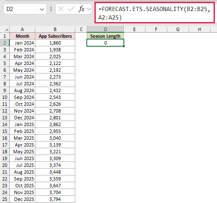Open the Name Box dropdown arrow
Screen dimensions: 217x203
[x=42, y=9]
